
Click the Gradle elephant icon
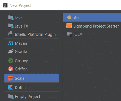click(x=11, y=52)
